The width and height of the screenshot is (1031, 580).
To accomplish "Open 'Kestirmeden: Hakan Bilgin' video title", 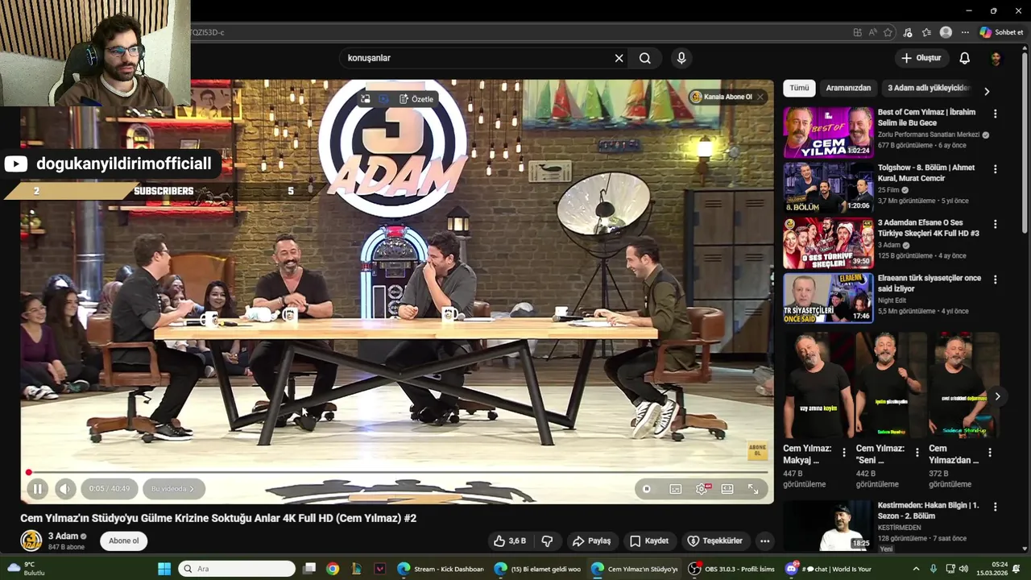I will click(x=929, y=511).
